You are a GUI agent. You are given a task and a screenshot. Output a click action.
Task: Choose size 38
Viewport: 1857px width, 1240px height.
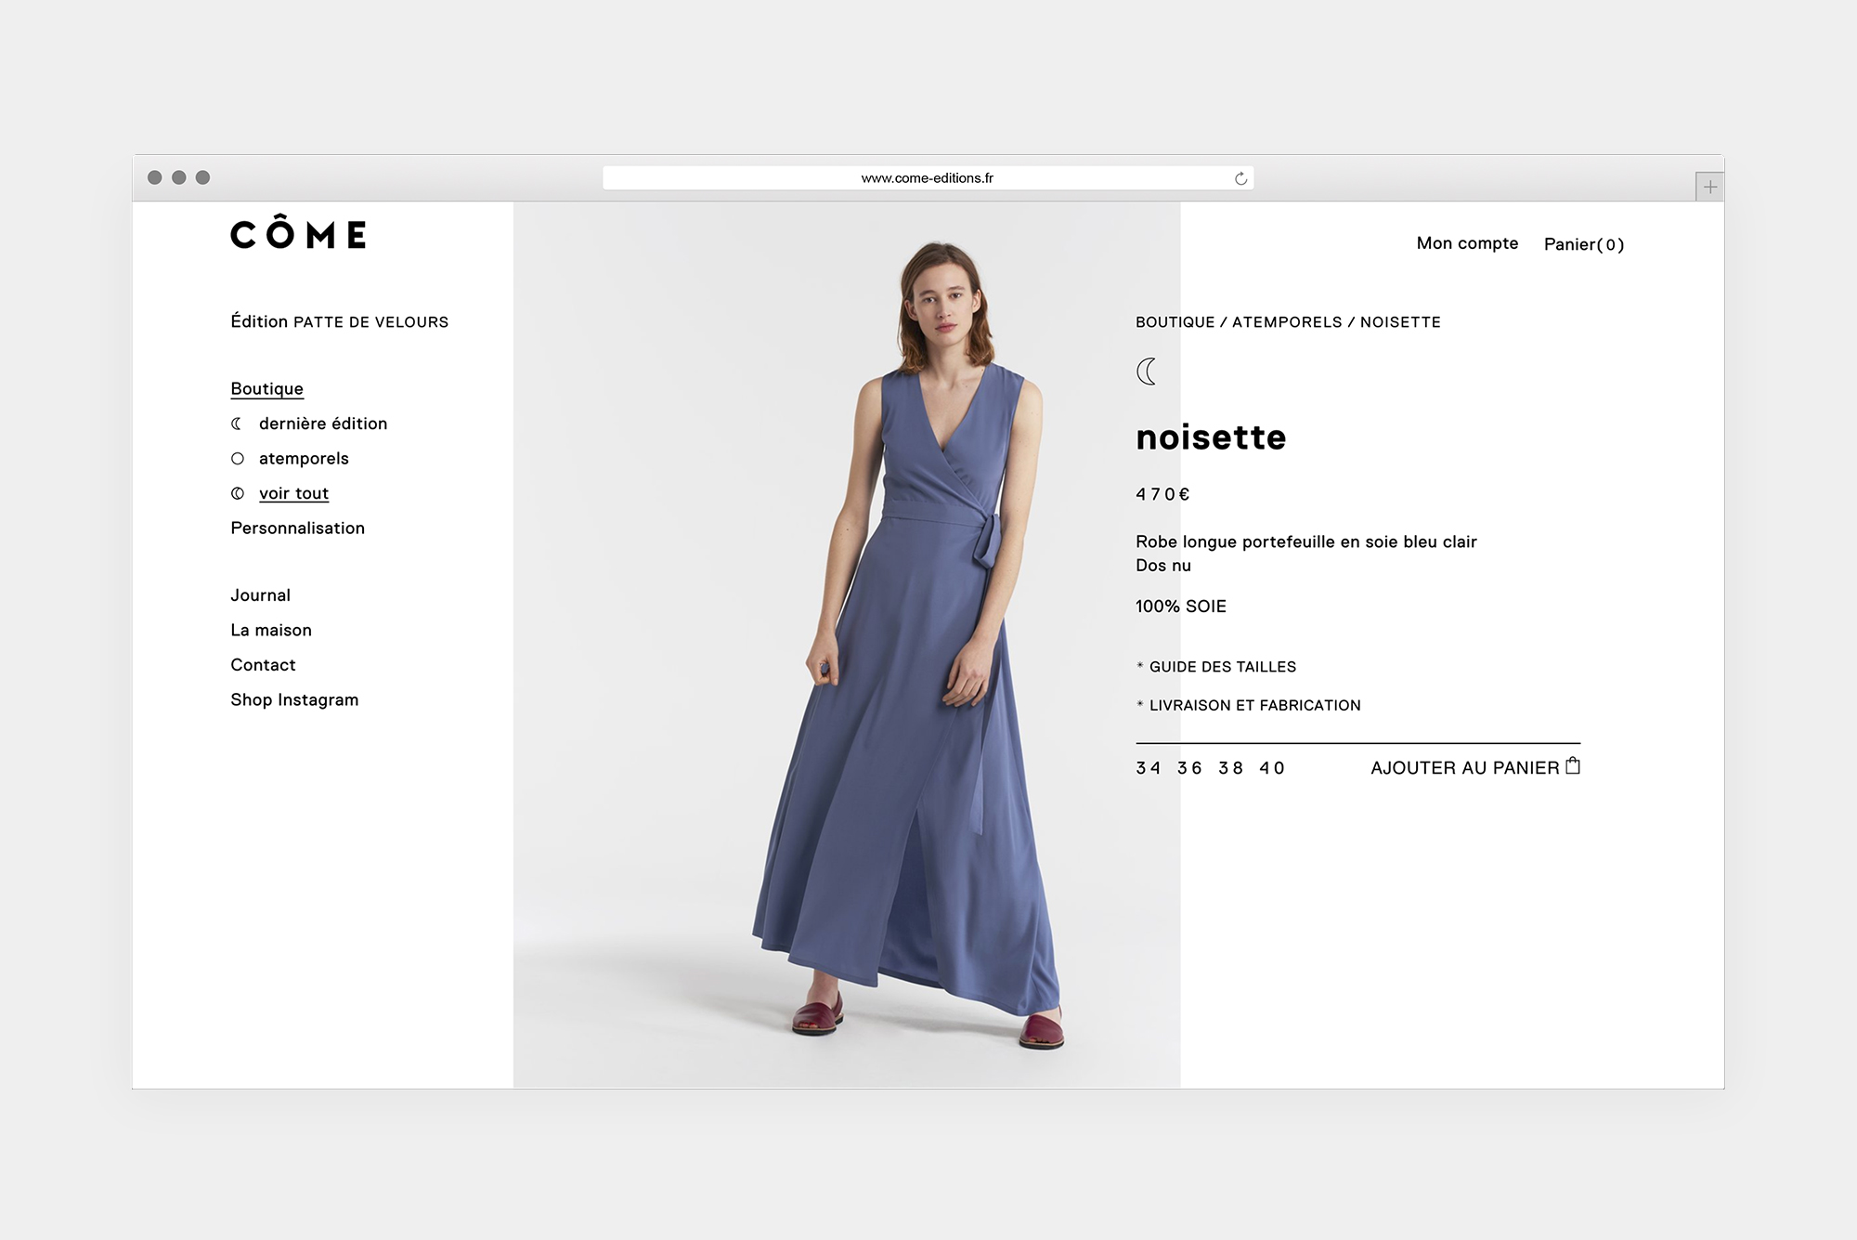point(1230,768)
